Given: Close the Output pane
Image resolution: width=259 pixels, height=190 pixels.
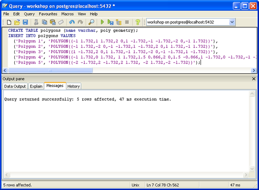Looking at the screenshot, I should [254, 79].
